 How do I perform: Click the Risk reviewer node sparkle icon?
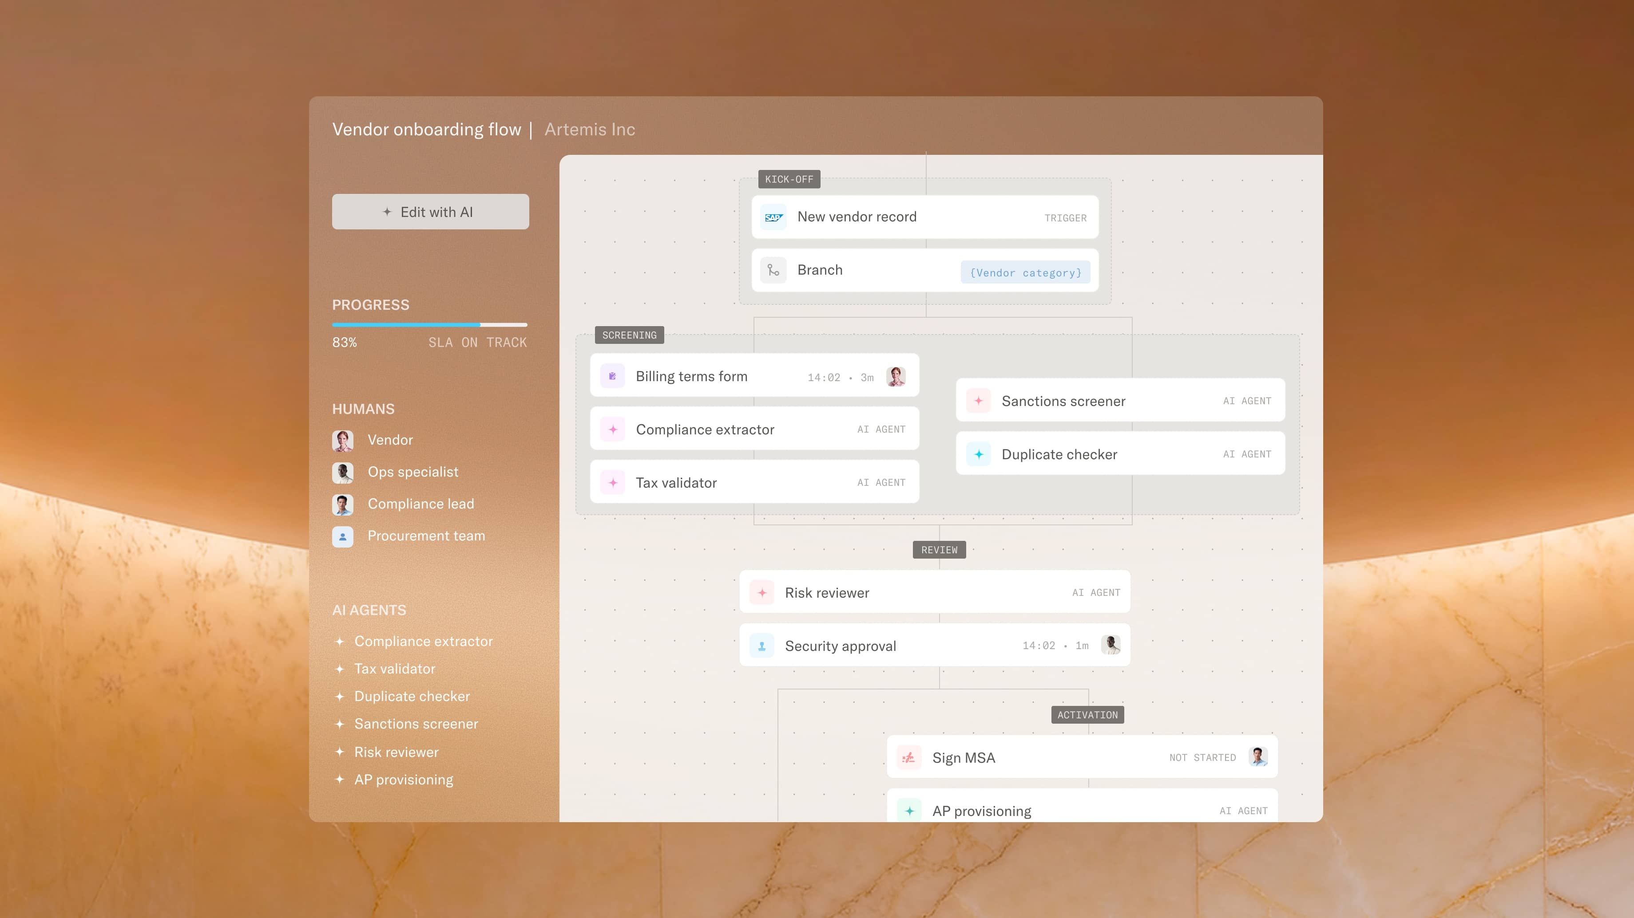pos(762,592)
